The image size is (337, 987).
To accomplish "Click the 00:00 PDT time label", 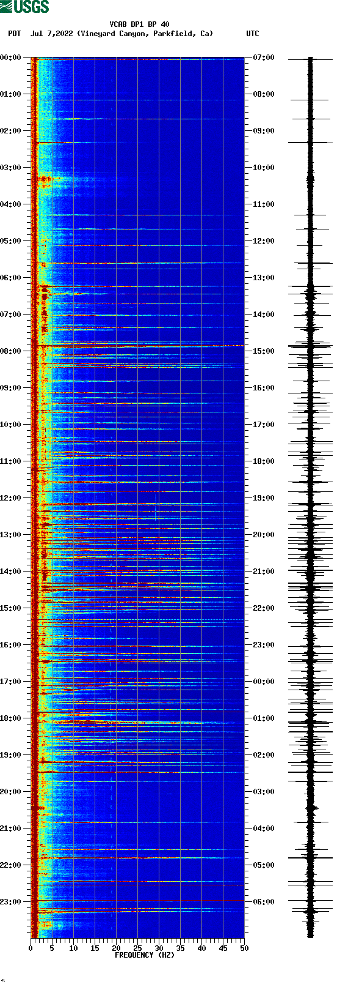I will tap(10, 58).
